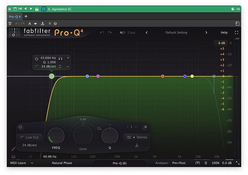The width and height of the screenshot is (248, 175).
Task: Delete band with X in bottom panel
Action: (146, 127)
